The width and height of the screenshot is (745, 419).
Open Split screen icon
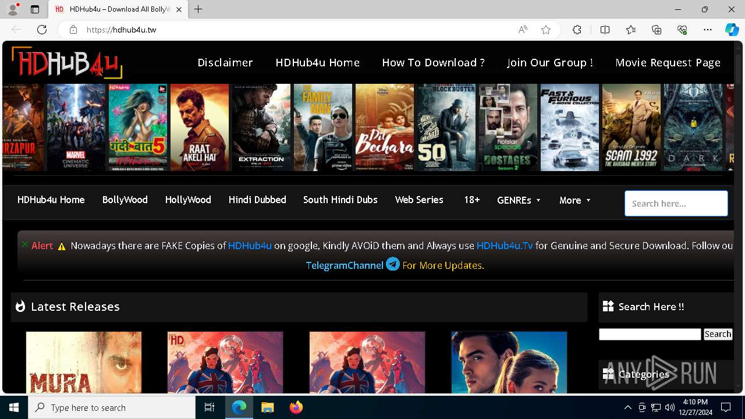click(605, 30)
